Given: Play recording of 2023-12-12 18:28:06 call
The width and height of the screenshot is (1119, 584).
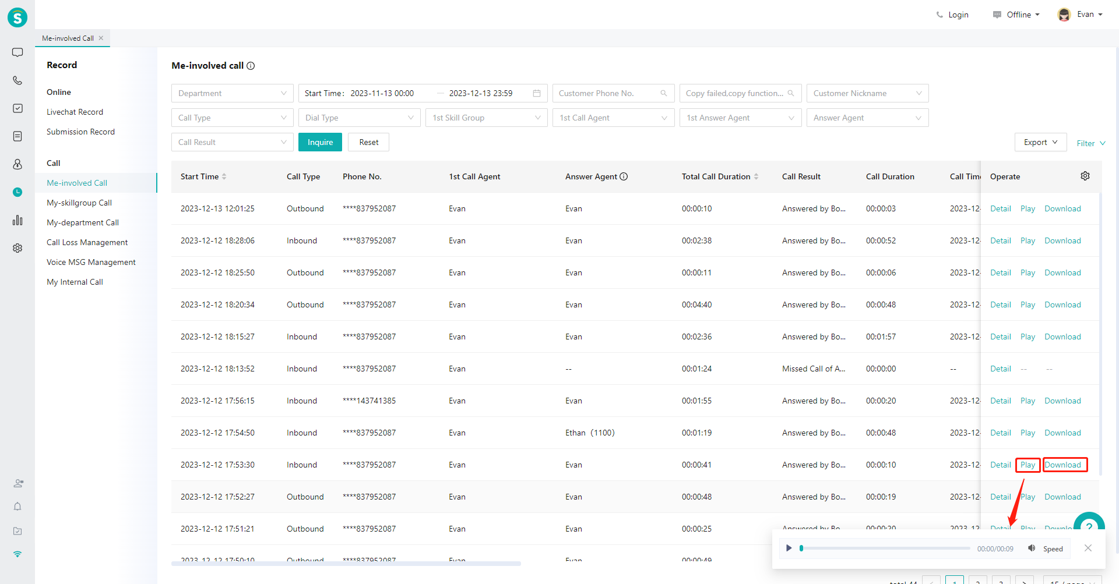Looking at the screenshot, I should 1027,240.
